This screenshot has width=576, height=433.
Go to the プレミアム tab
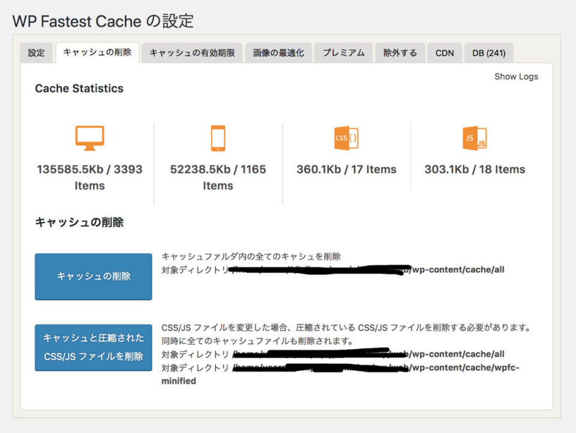343,53
